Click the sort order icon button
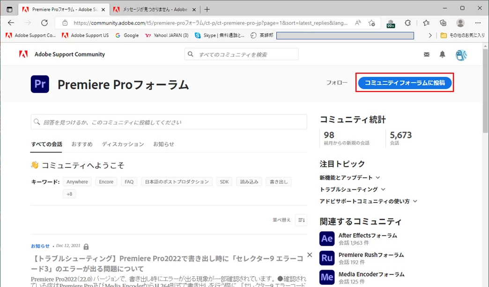 tap(301, 220)
